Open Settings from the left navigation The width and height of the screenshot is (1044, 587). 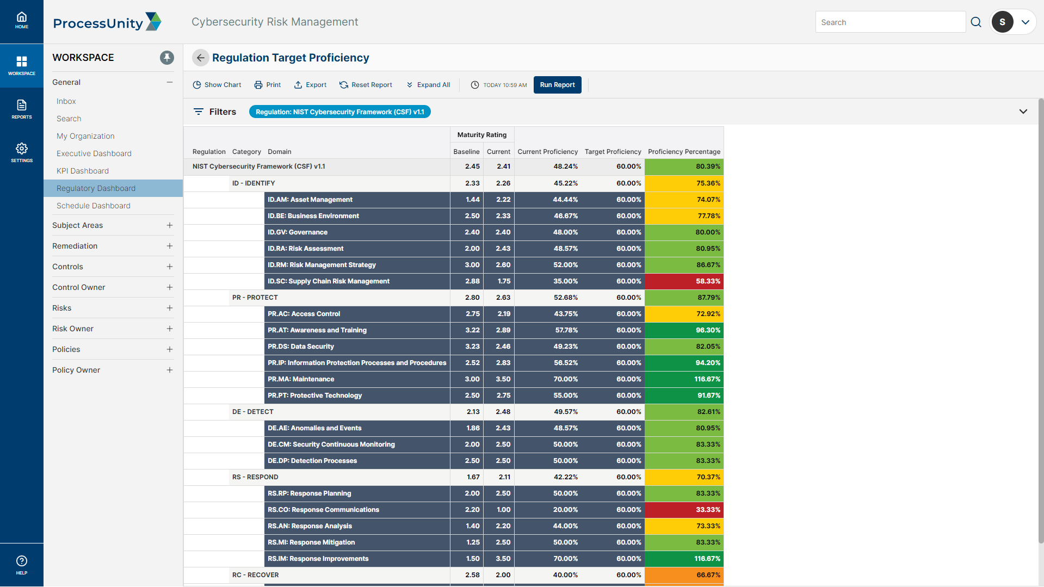[21, 152]
